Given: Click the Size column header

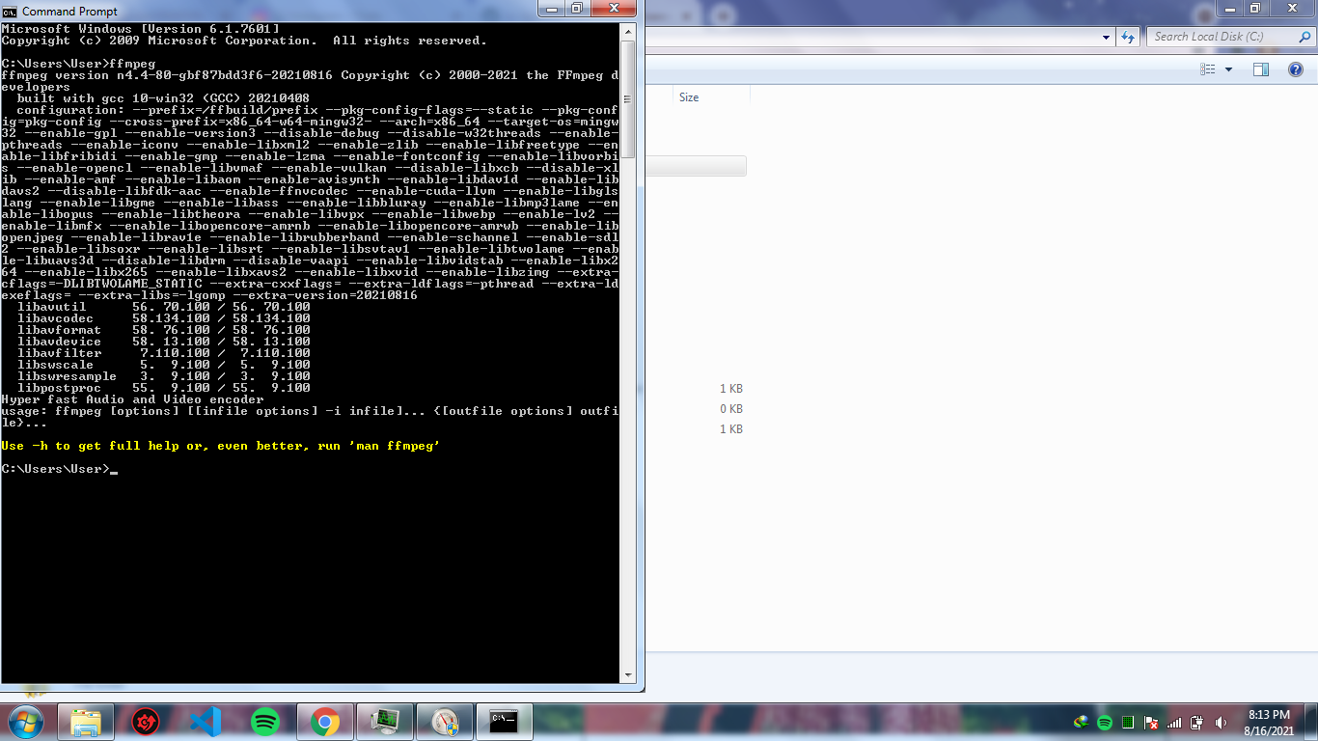Looking at the screenshot, I should pyautogui.click(x=689, y=97).
